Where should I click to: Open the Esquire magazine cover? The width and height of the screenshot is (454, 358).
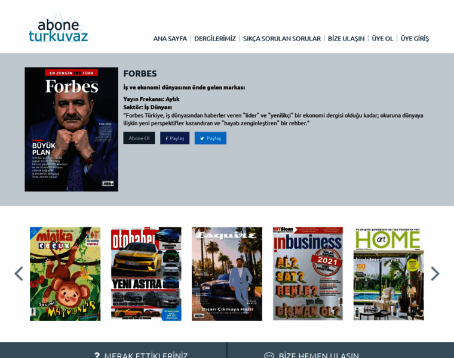[x=227, y=274]
